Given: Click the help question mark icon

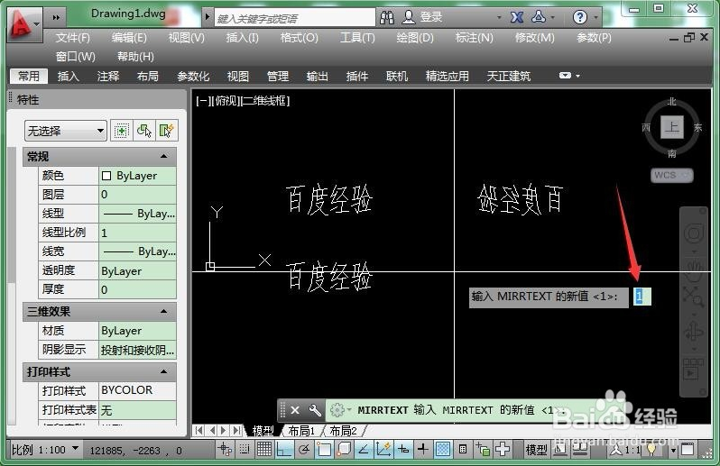Looking at the screenshot, I should click(x=580, y=18).
